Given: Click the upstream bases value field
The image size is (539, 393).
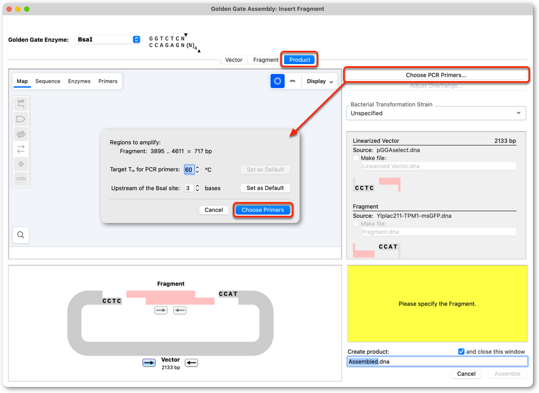Looking at the screenshot, I should point(189,188).
